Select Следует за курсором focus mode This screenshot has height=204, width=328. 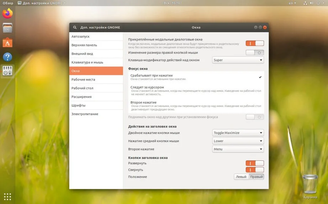196,91
